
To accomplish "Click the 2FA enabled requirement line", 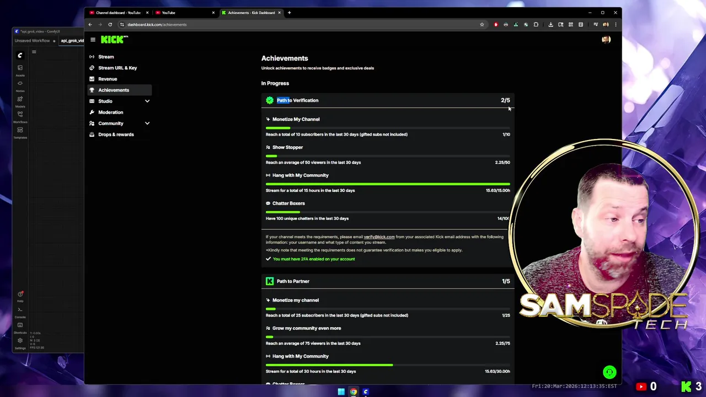I will coord(310,259).
